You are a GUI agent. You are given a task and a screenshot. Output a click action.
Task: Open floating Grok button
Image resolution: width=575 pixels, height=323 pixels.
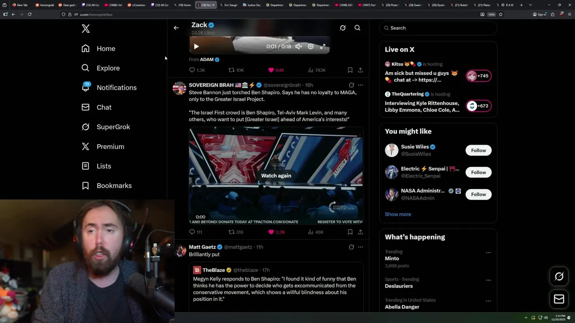tap(559, 276)
